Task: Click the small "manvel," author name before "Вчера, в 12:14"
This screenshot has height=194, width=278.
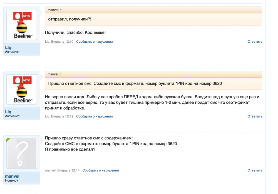Action: (x=50, y=170)
